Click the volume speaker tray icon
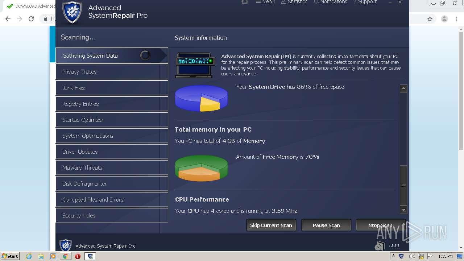The image size is (464, 261). pyautogui.click(x=412, y=256)
